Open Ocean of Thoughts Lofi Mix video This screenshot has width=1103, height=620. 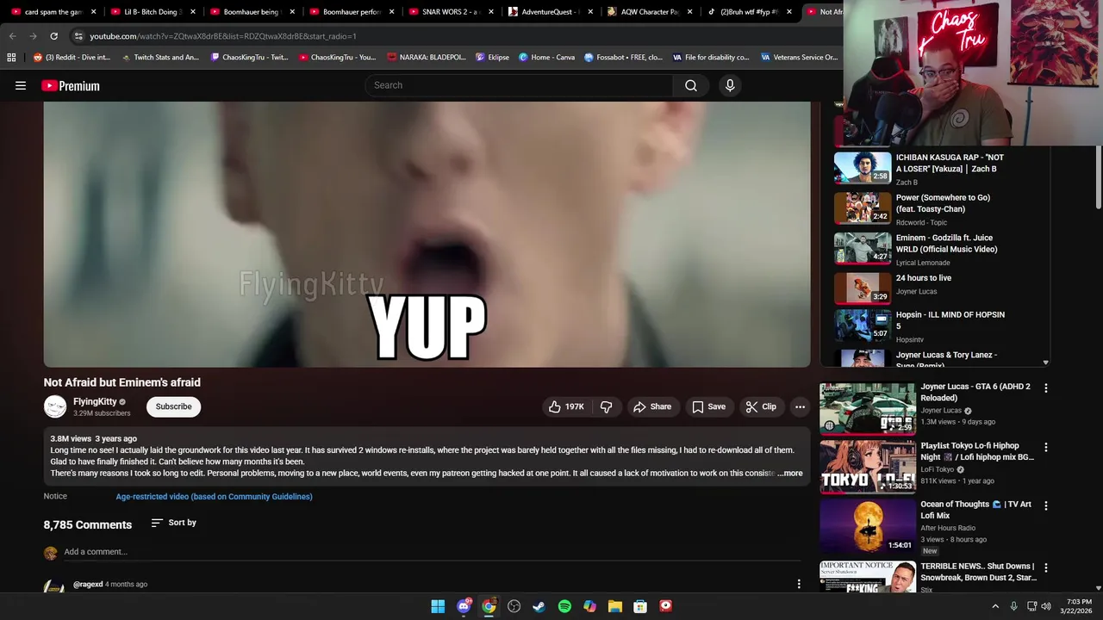pos(927,525)
